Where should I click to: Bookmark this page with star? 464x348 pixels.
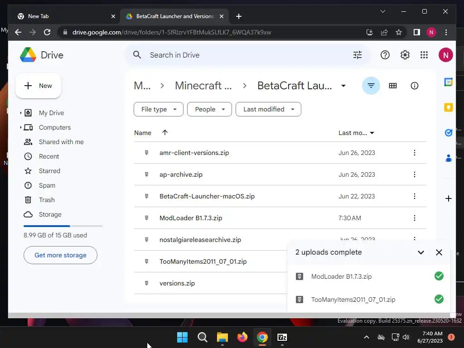click(x=399, y=32)
